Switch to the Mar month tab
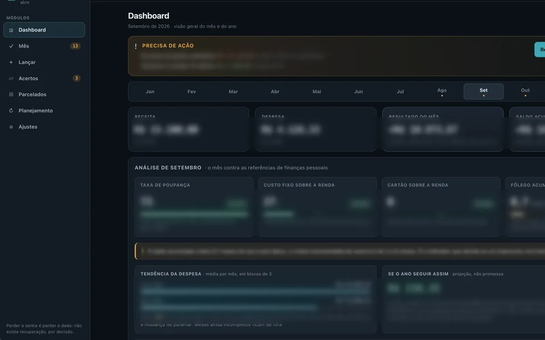 233,92
